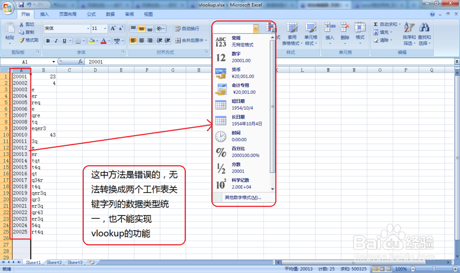Select the 百分比 number format option
The image size is (460, 273).
point(239,151)
